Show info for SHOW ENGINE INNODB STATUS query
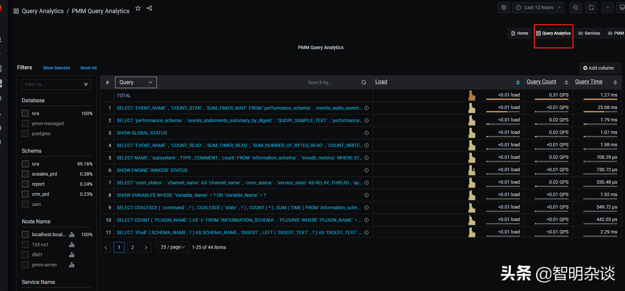This screenshot has height=291, width=625. click(367, 170)
